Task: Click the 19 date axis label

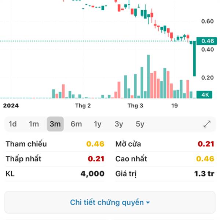Action: [175, 106]
